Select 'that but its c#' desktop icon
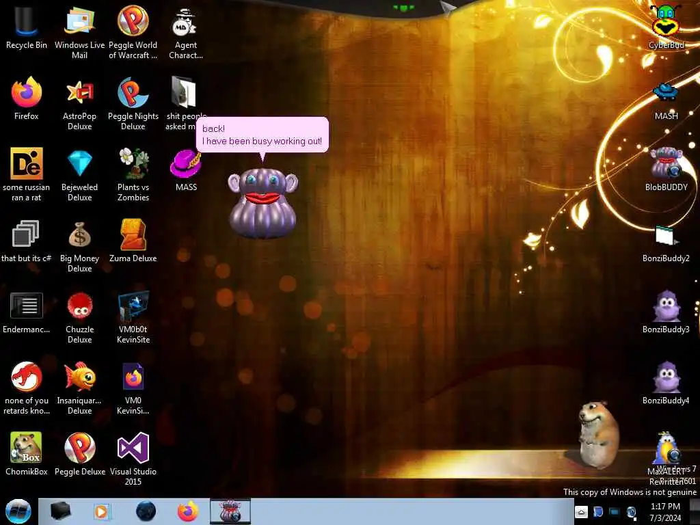 tap(27, 241)
